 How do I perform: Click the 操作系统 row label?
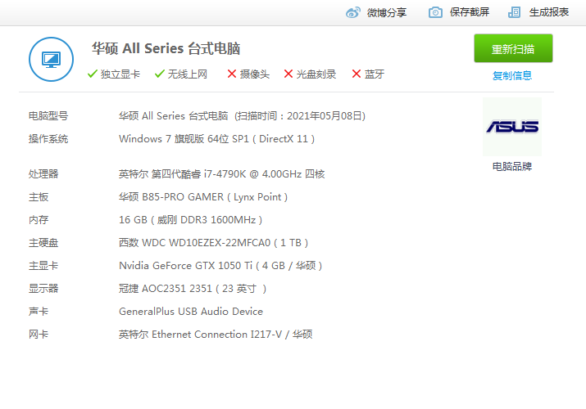click(x=48, y=139)
